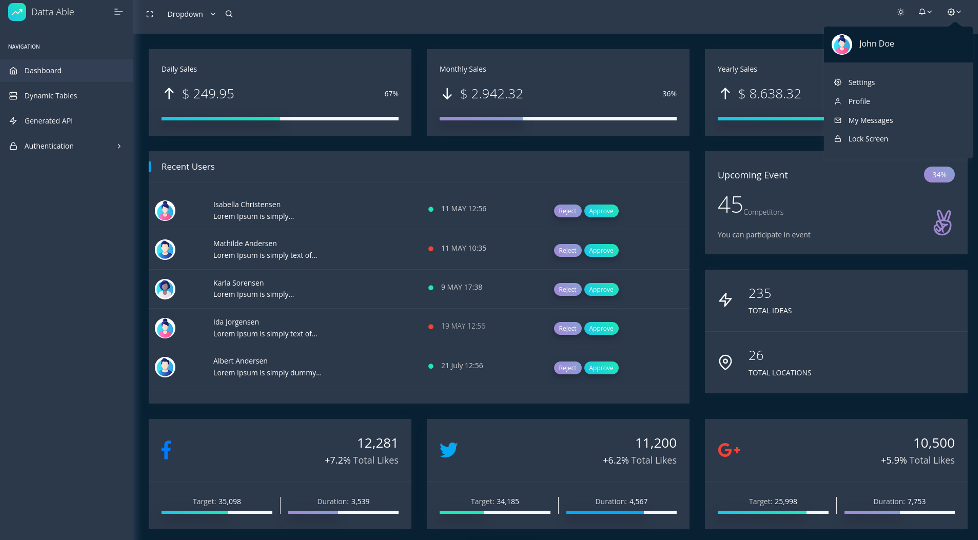This screenshot has width=978, height=540.
Task: Click John Doe's avatar in dropdown
Action: click(842, 44)
